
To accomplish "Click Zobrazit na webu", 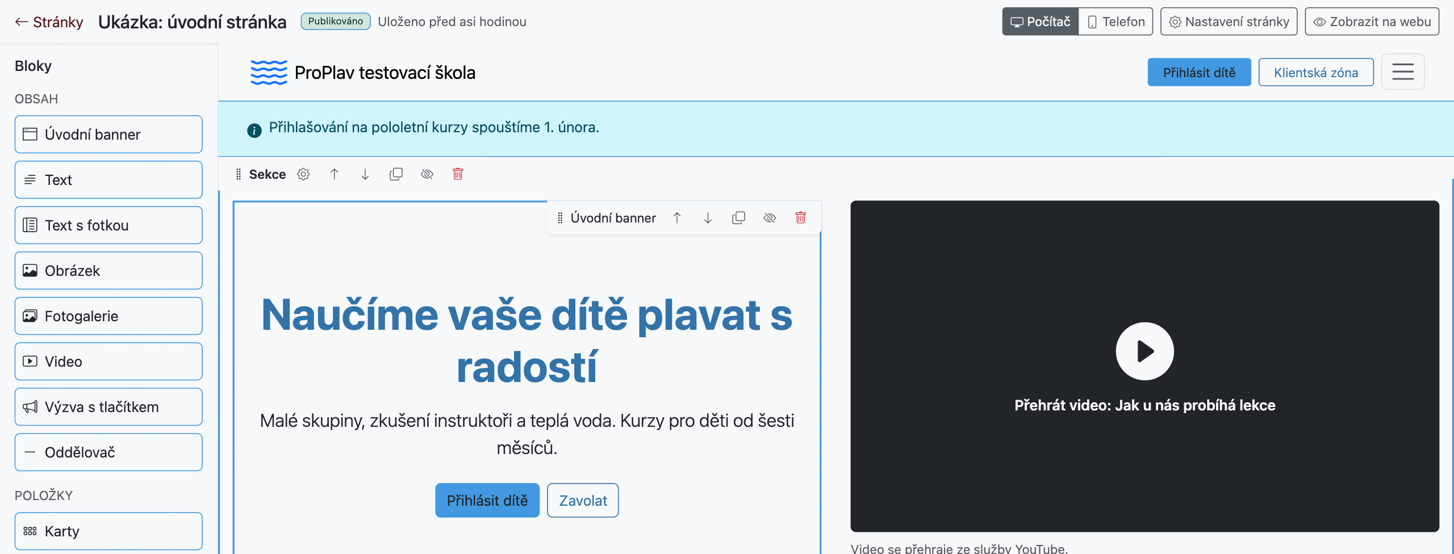I will [x=1372, y=22].
